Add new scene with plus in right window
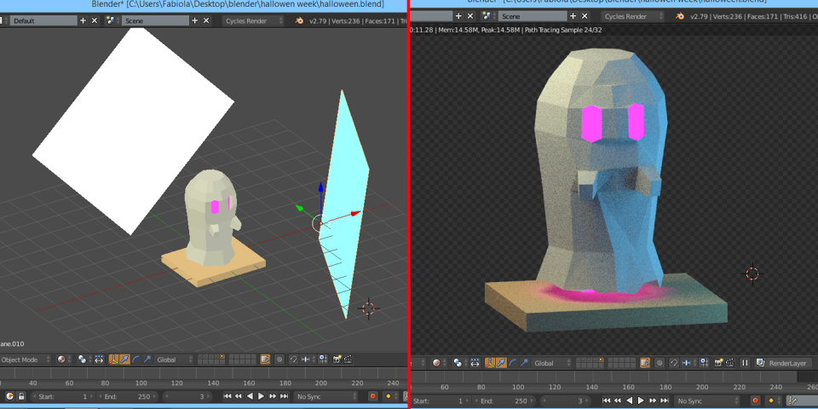This screenshot has height=409, width=818. tap(573, 16)
